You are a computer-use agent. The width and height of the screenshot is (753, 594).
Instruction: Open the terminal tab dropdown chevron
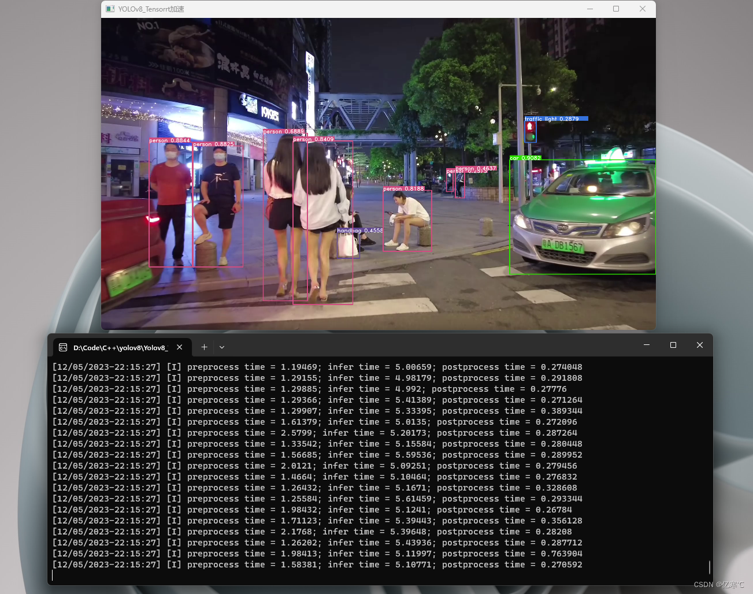pos(222,347)
